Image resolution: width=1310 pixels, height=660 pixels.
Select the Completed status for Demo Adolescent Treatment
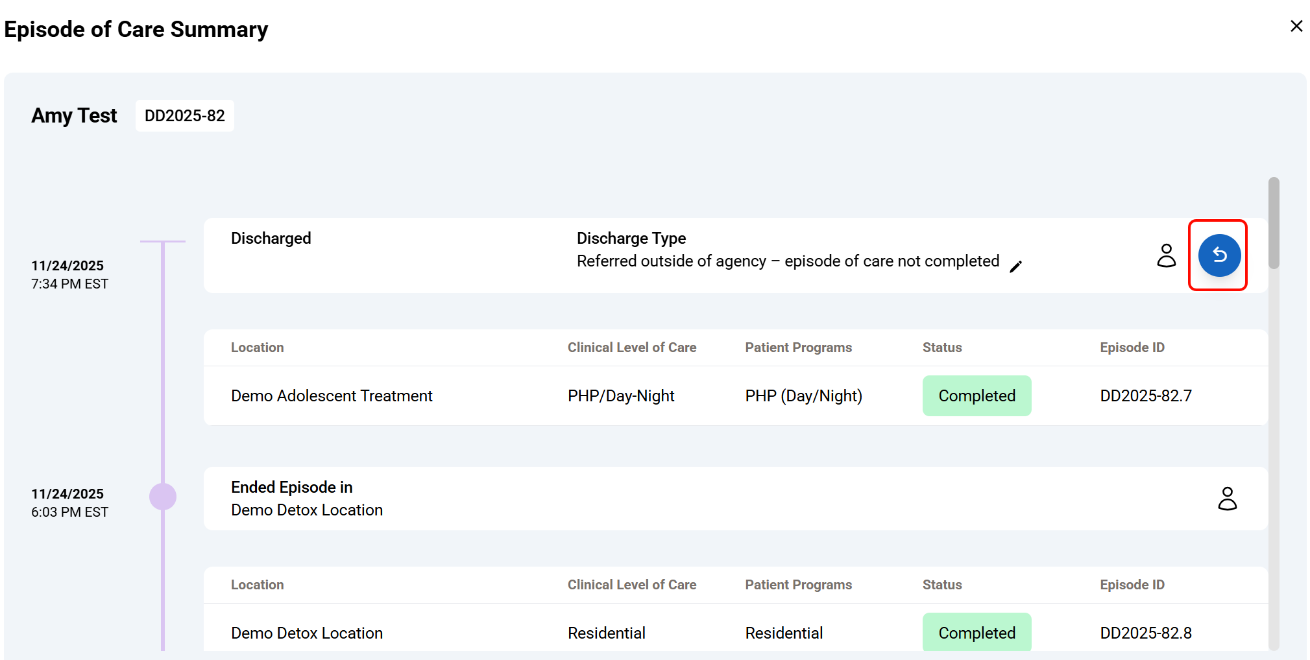coord(976,395)
